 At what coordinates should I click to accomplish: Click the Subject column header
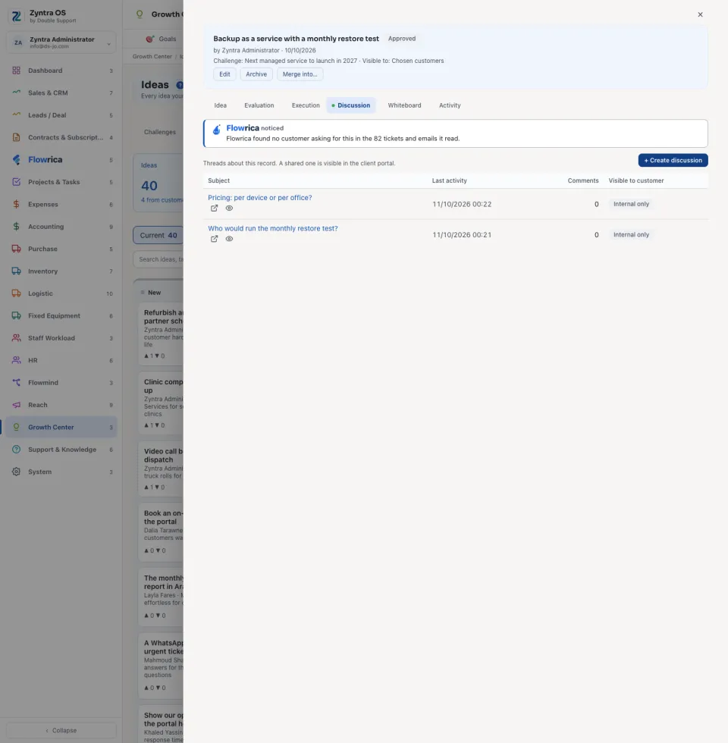(218, 180)
